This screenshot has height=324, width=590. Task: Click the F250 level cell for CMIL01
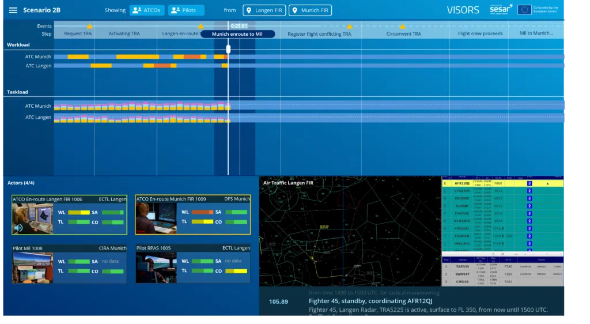[x=508, y=281]
